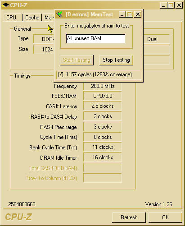Screen dimensions: 185x226
Task: Click the 1157 cycles status text
Action: (x=95, y=74)
